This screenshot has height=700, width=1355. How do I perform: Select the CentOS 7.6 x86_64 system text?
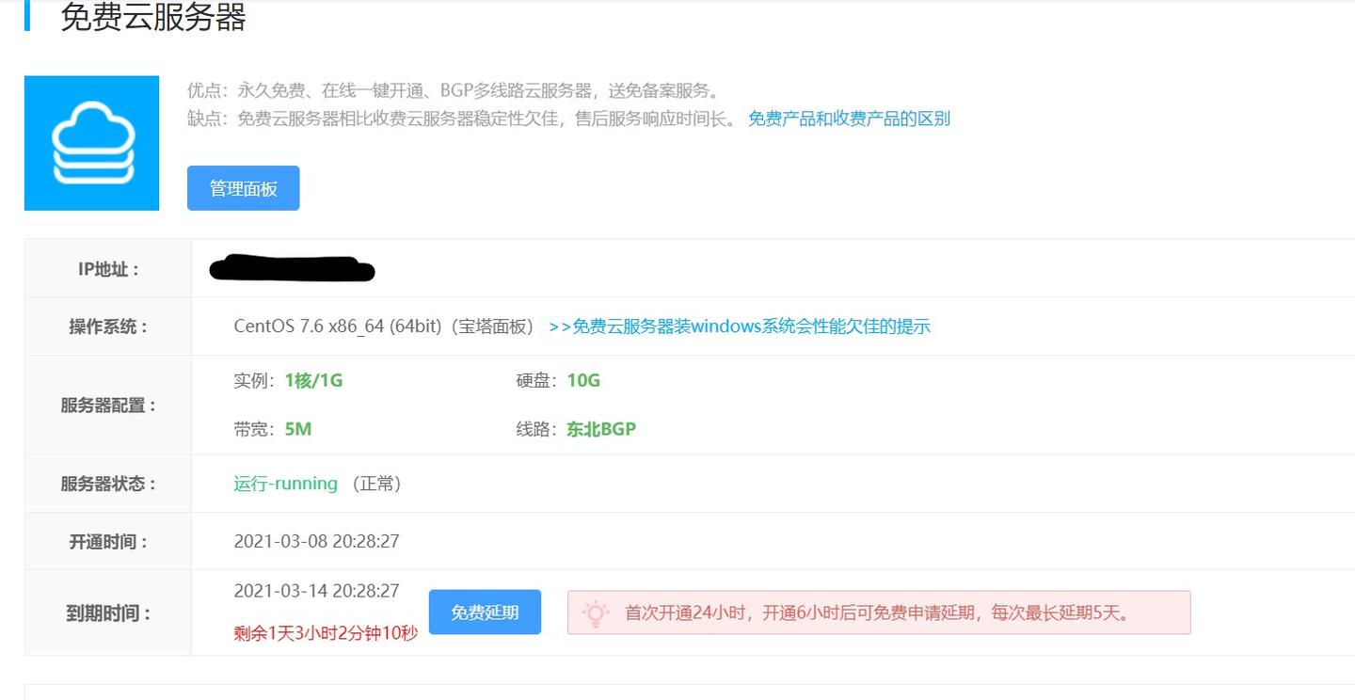tap(384, 326)
